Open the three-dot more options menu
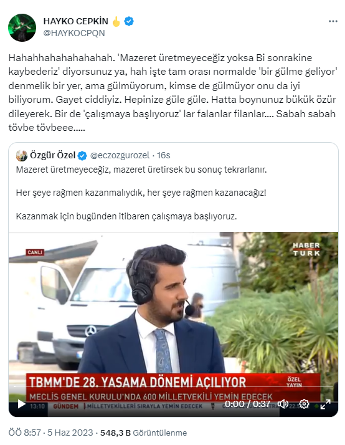Screen dimensions: 345x445 (x=333, y=21)
